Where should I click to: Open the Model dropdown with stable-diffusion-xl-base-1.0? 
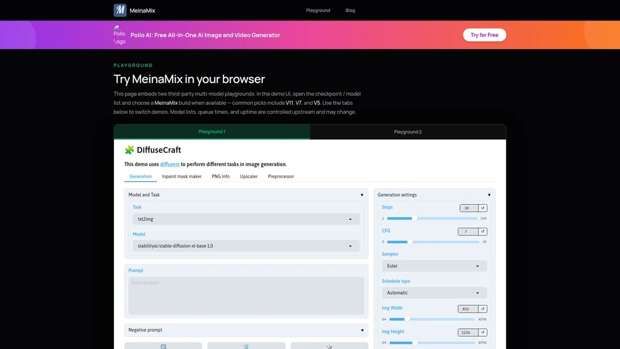click(x=246, y=246)
